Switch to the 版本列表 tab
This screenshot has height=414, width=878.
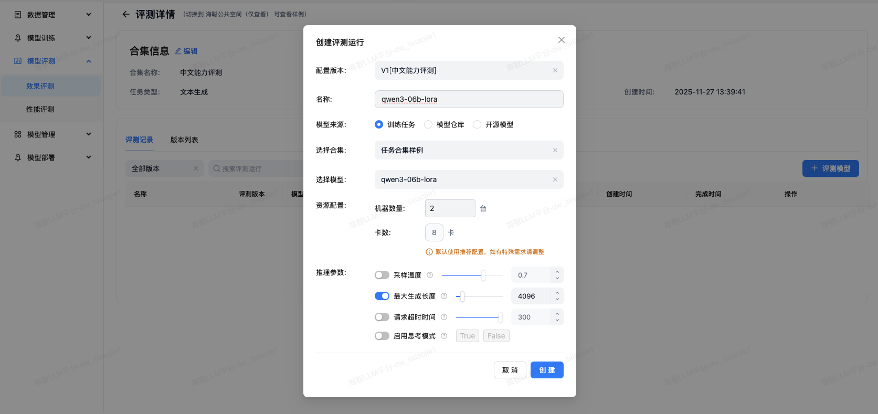tap(184, 140)
